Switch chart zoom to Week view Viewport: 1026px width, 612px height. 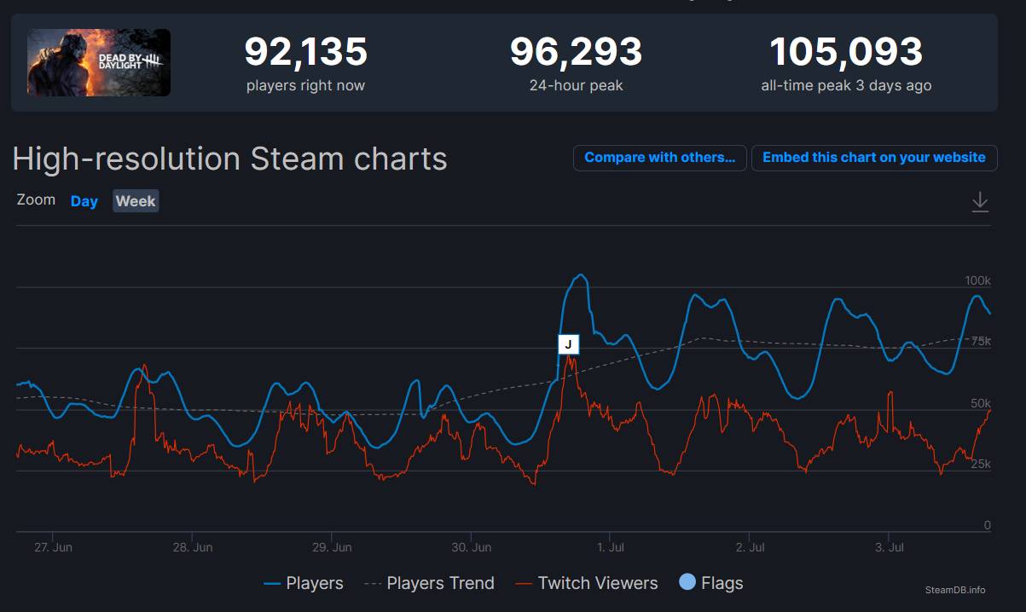pyautogui.click(x=134, y=200)
